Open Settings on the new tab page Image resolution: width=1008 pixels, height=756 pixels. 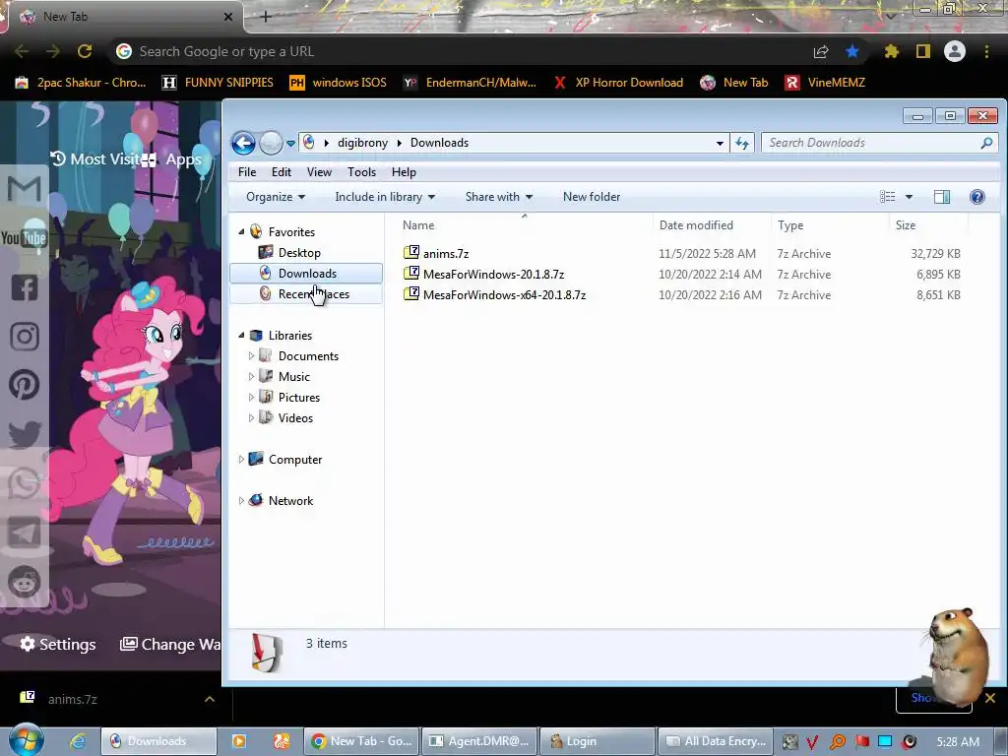coord(58,644)
